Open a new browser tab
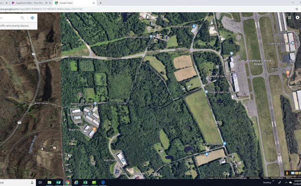Viewport: 301px width, 186px height. pyautogui.click(x=100, y=3)
